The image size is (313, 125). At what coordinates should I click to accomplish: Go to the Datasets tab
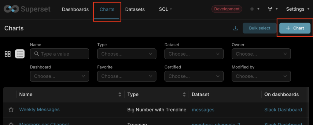click(x=135, y=9)
